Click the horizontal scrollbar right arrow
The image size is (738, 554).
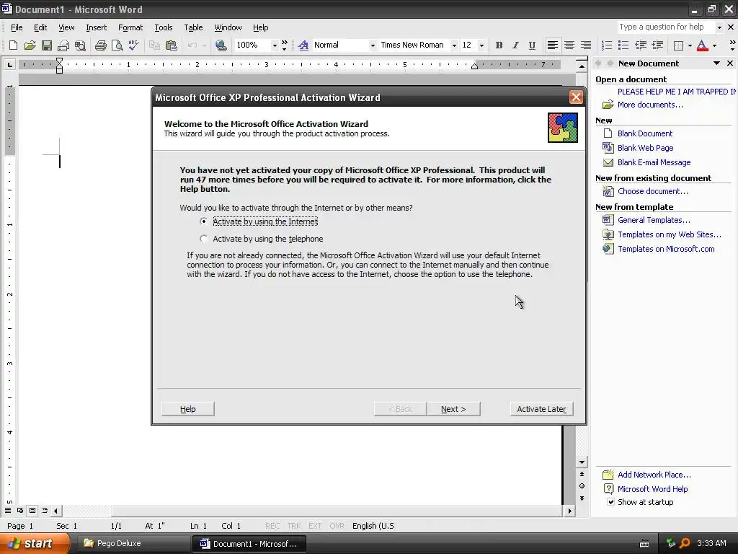pyautogui.click(x=570, y=510)
